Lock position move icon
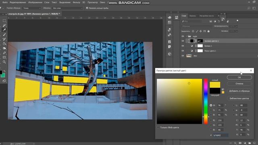Image resolution: width=258 pixels, height=145 pixels. pyautogui.click(x=201, y=31)
